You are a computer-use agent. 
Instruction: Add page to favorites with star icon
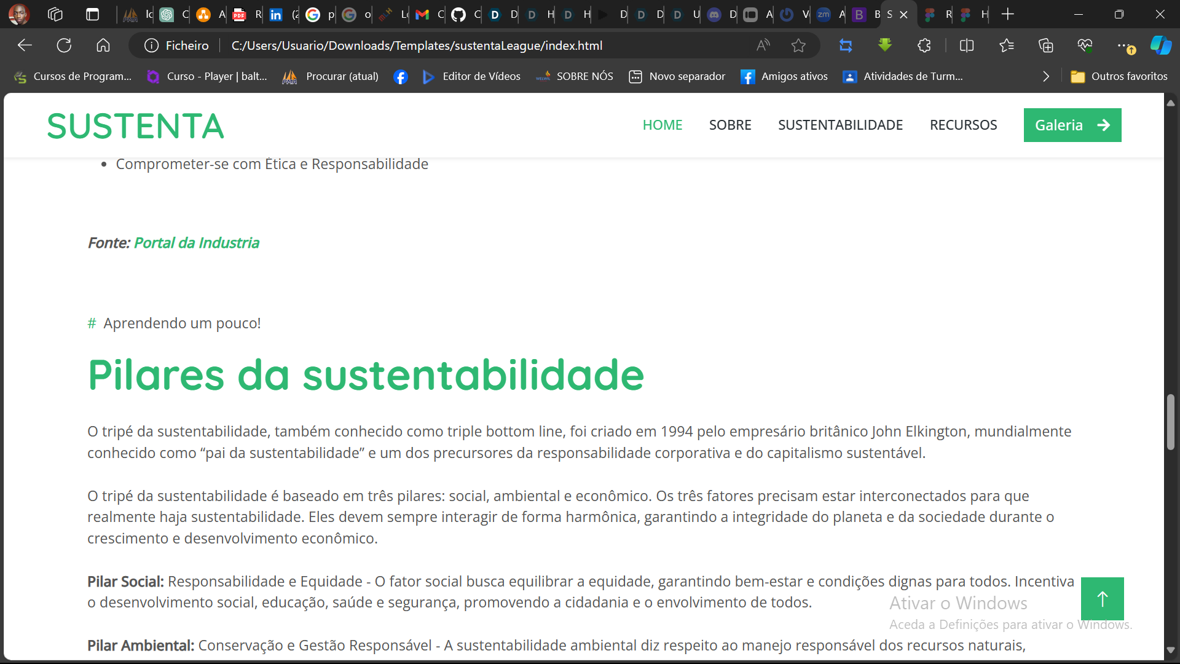(798, 45)
